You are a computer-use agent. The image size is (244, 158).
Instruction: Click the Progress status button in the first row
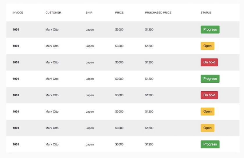click(x=210, y=30)
